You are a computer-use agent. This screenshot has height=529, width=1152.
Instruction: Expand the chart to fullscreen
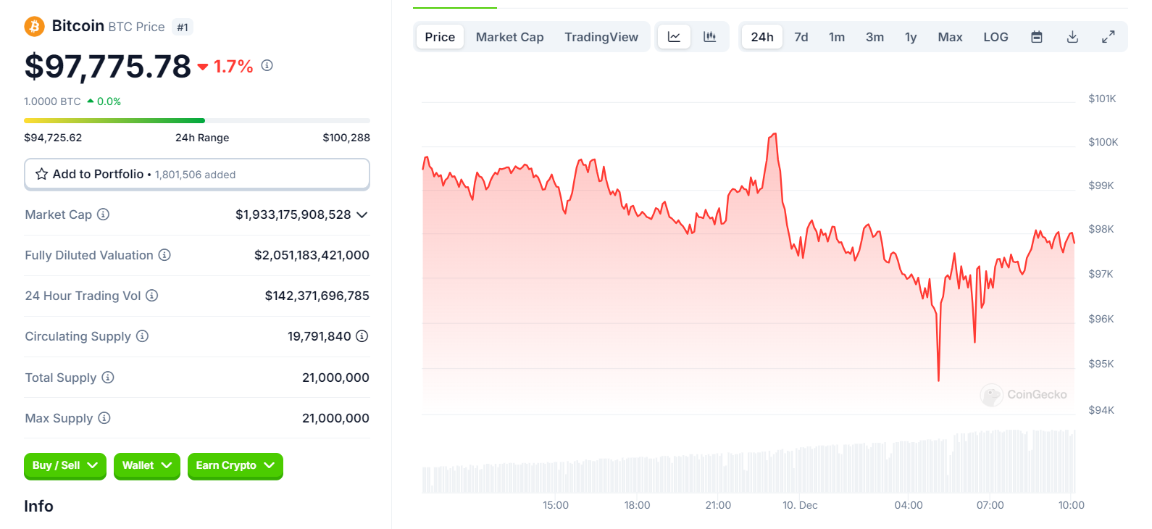[1109, 37]
